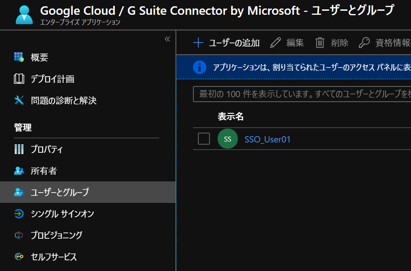Click the 編集 pencil toolbar button
411x271 pixels.
(287, 43)
